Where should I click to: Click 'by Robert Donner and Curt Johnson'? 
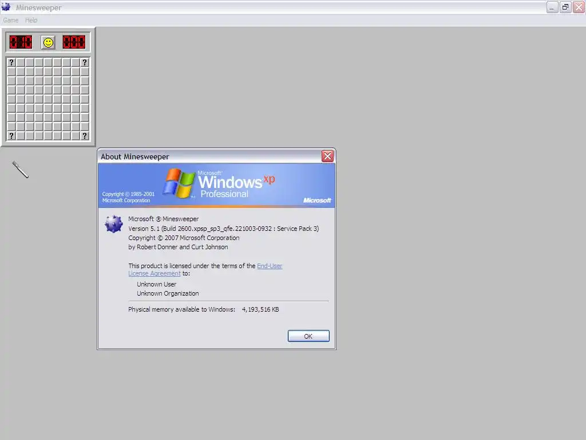pyautogui.click(x=178, y=247)
